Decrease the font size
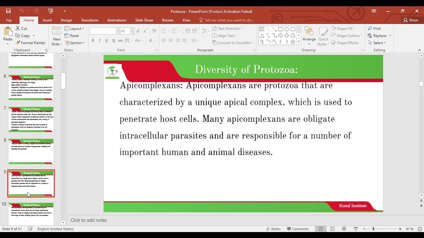This screenshot has height=238, width=424. click(145, 31)
